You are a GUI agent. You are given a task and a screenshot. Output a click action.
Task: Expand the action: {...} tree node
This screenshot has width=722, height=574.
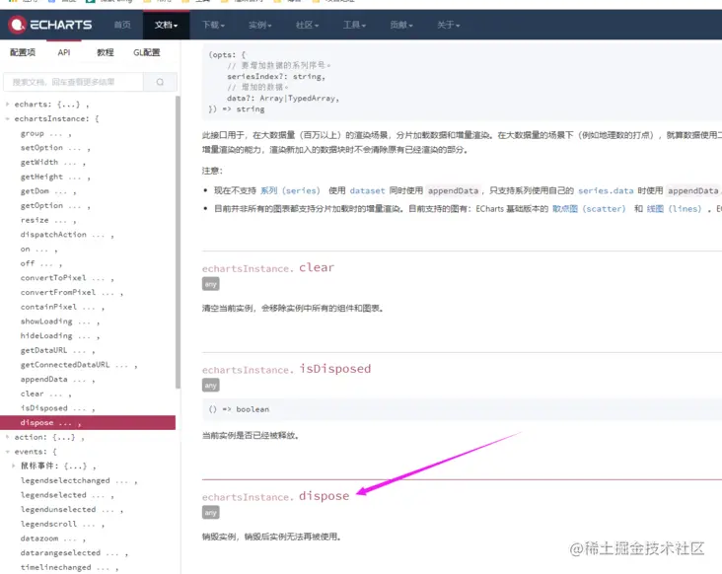click(7, 437)
